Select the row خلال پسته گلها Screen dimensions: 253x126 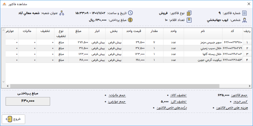[x=129, y=54]
